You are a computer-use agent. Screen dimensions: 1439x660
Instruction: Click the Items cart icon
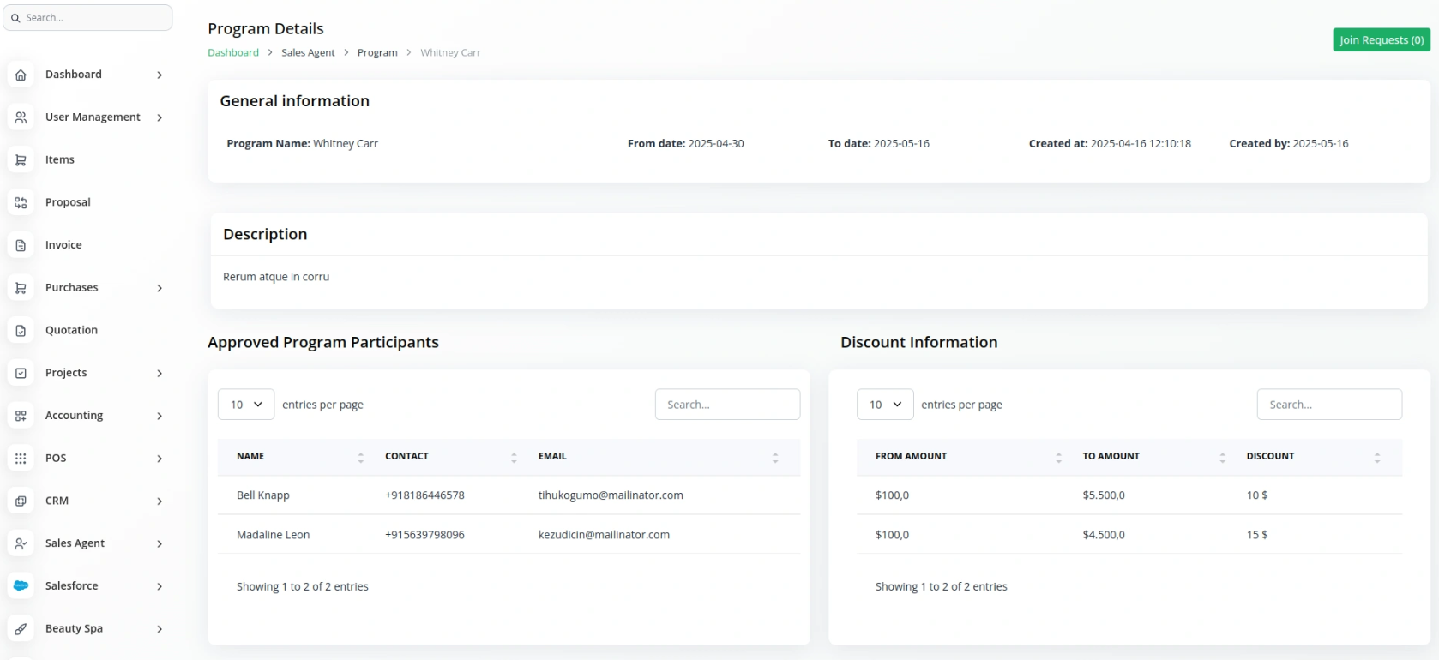pyautogui.click(x=21, y=160)
